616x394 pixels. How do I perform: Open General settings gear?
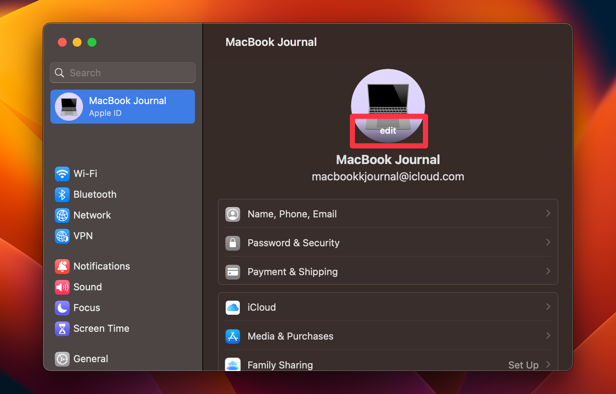pos(62,359)
